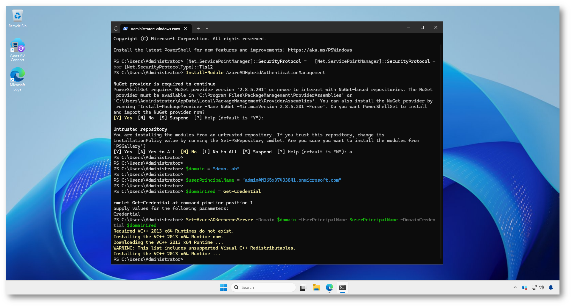Screen dimensions: 572x307
Task: Minimize the Windows Terminal window
Action: tap(408, 27)
